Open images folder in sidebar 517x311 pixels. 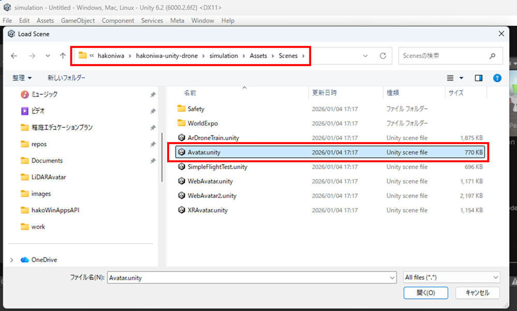click(41, 194)
